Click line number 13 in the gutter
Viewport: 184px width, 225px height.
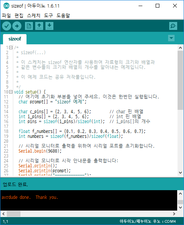(x=6, y=107)
